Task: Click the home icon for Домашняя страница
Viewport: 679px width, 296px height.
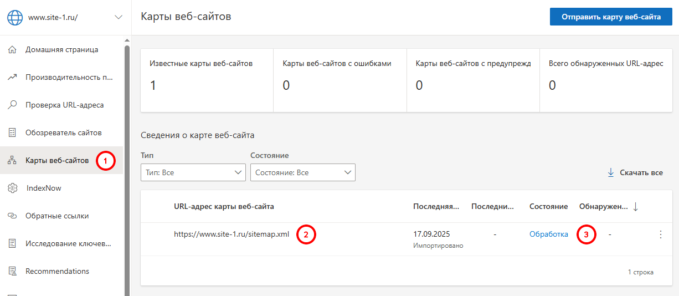Action: [x=12, y=49]
